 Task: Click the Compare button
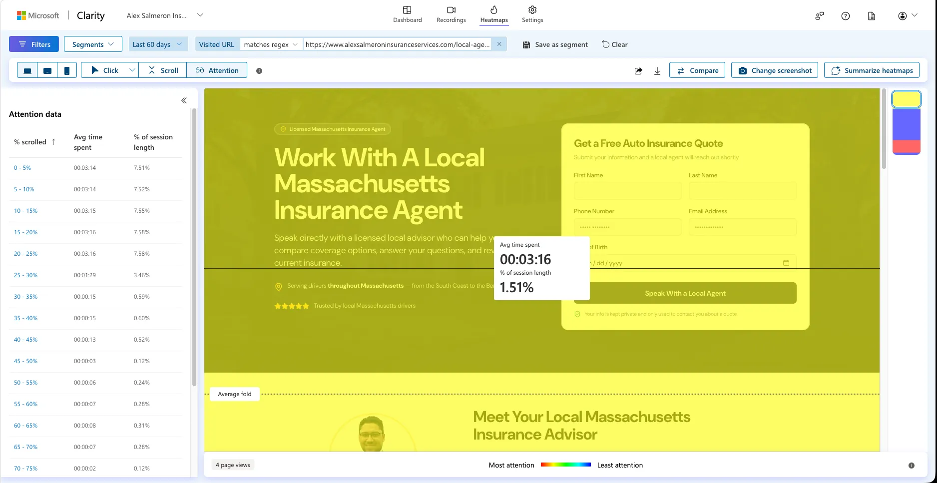pyautogui.click(x=697, y=70)
